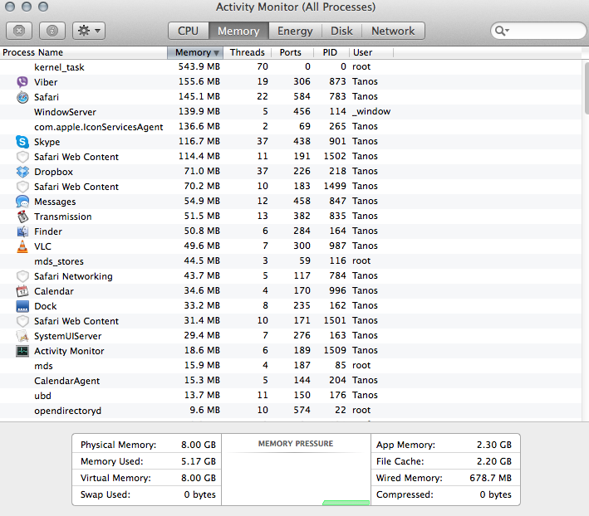589x516 pixels.
Task: Click the search field
Action: point(538,31)
